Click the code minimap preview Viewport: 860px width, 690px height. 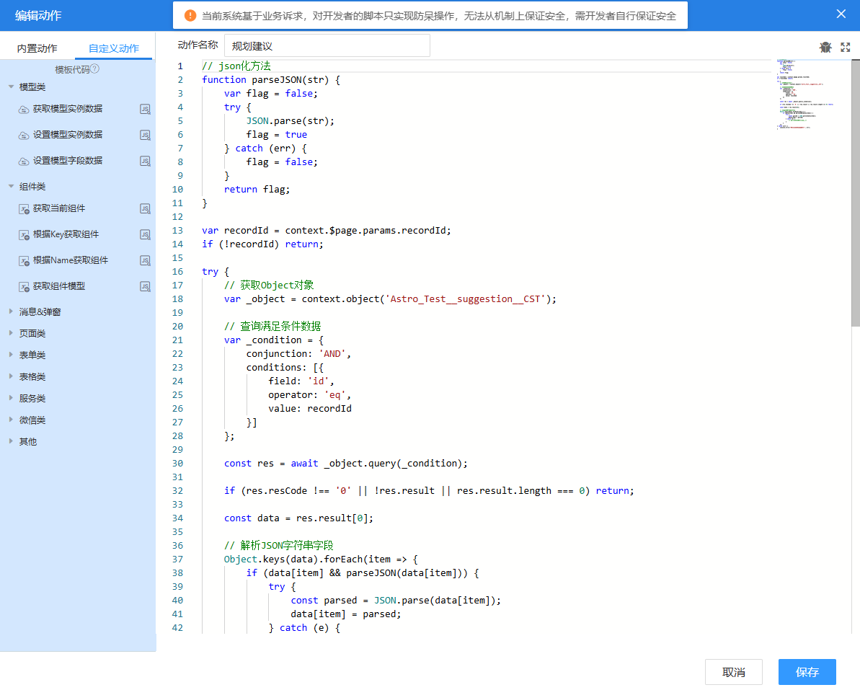pyautogui.click(x=805, y=94)
